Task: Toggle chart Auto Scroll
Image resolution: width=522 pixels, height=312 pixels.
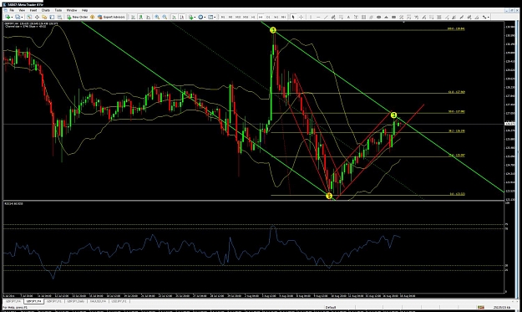Action: click(x=174, y=17)
